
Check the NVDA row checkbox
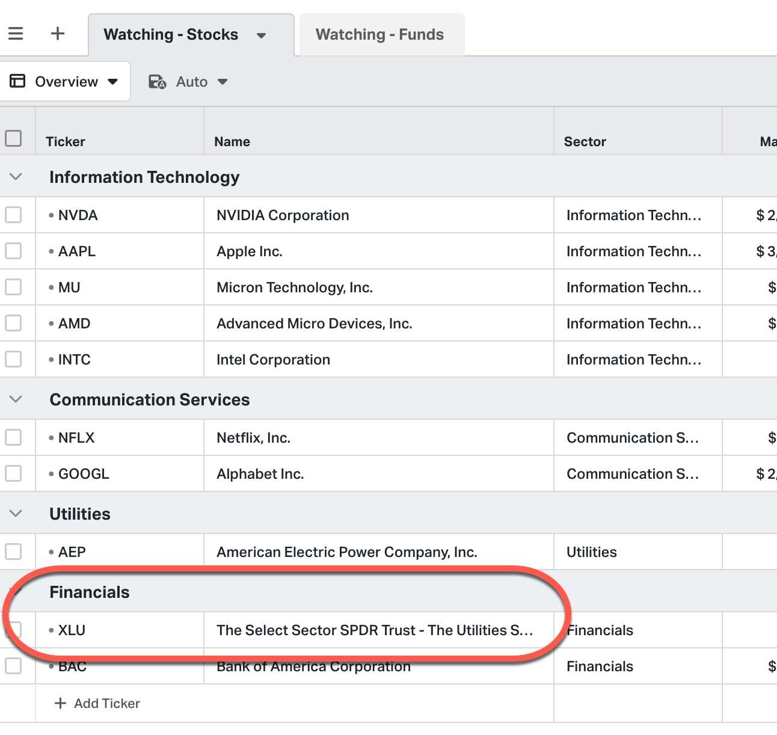13,215
